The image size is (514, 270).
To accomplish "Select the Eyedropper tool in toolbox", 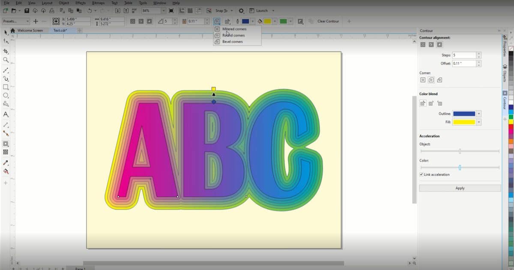I will point(6,163).
